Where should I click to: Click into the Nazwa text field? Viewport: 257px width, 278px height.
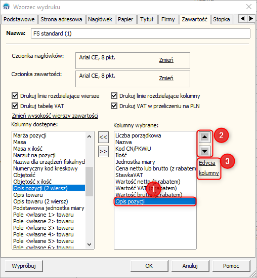click(x=141, y=33)
